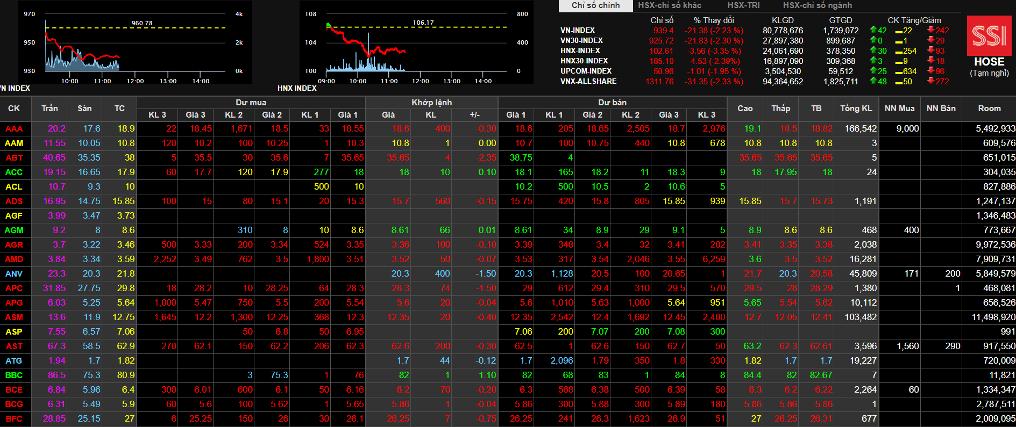1016x427 pixels.
Task: Open the HNX INDEX intraday chart
Action: tap(416, 43)
